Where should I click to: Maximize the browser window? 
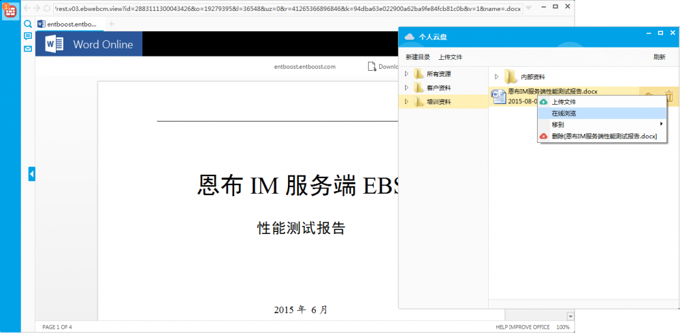(x=555, y=7)
